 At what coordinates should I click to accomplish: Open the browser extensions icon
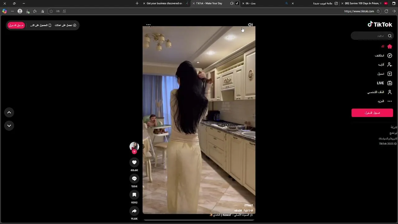click(x=43, y=11)
